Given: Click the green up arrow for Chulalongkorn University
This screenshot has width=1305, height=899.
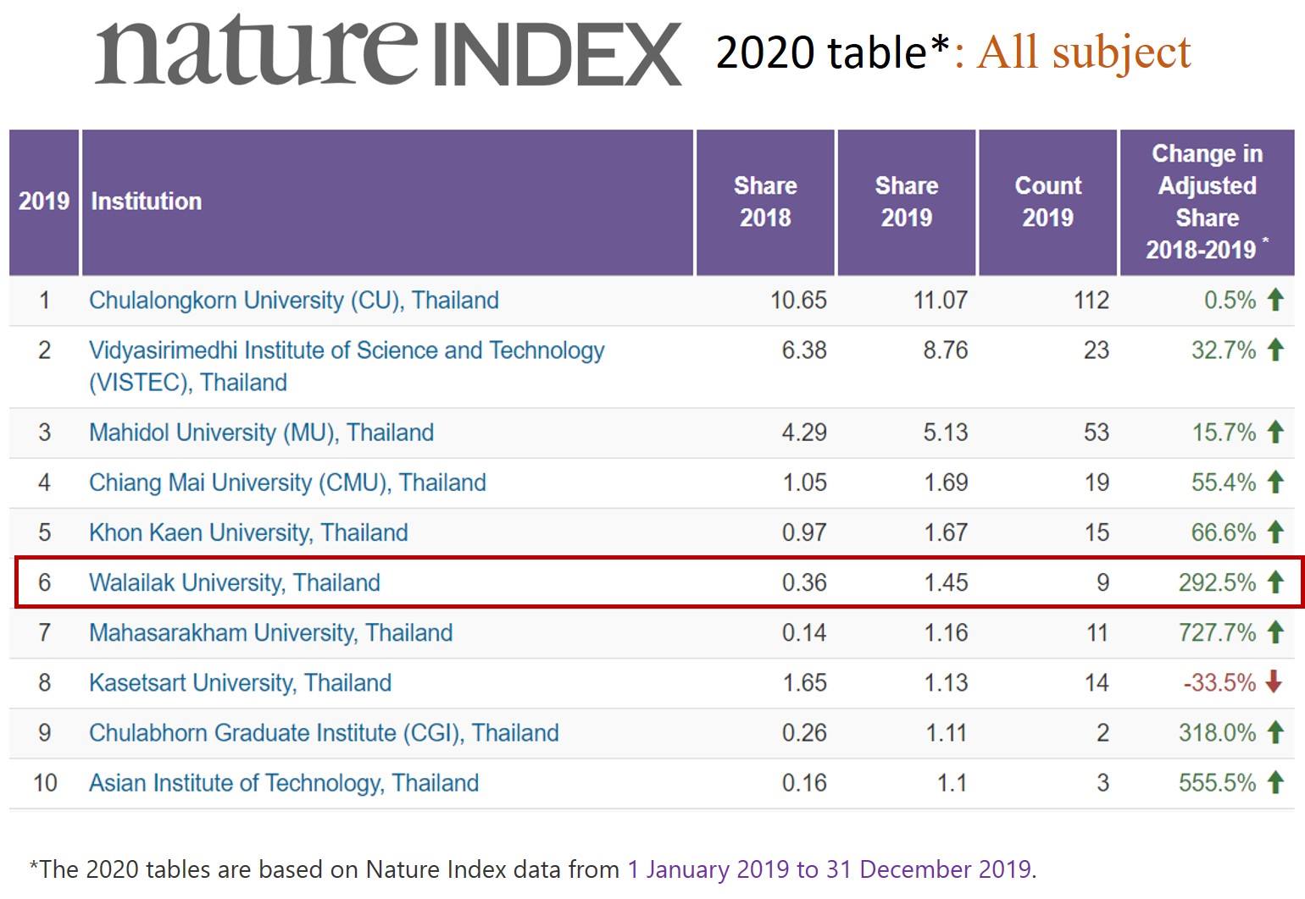Looking at the screenshot, I should point(1275,300).
